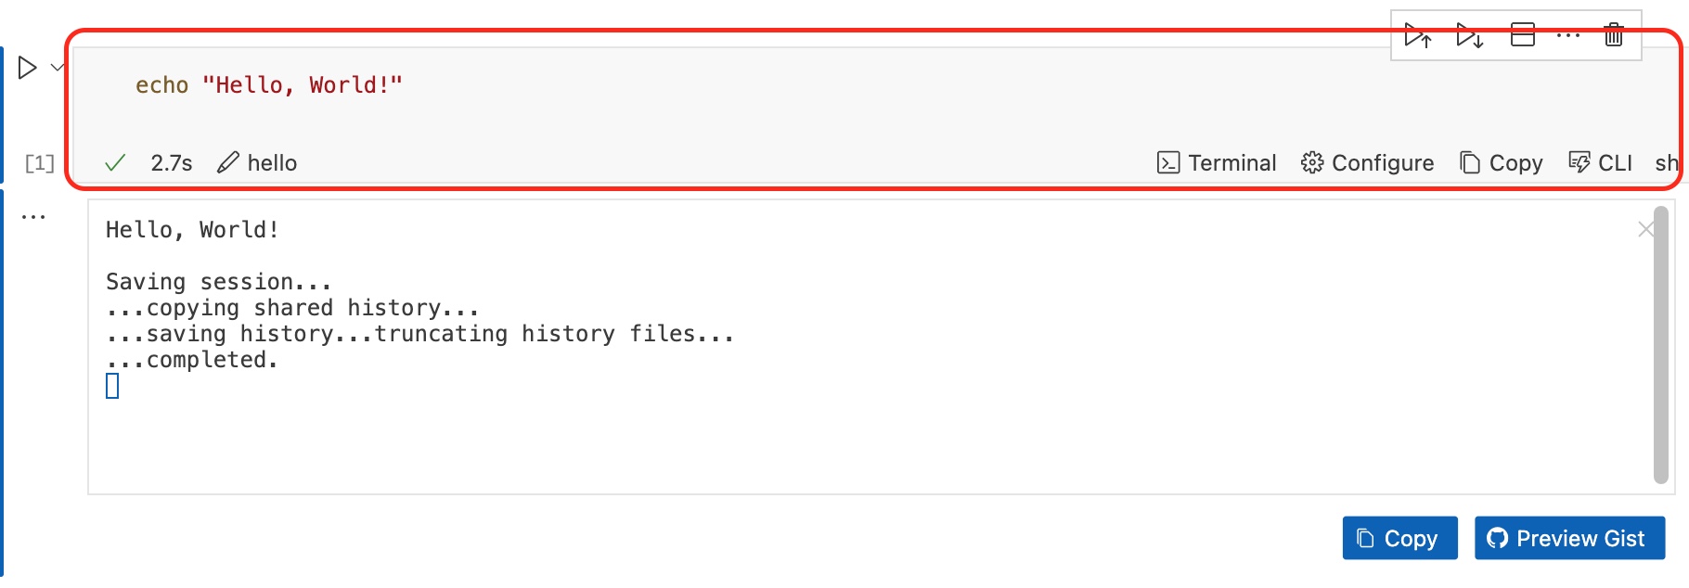Click the green success checkmark
The height and width of the screenshot is (588, 1689).
pos(113,161)
